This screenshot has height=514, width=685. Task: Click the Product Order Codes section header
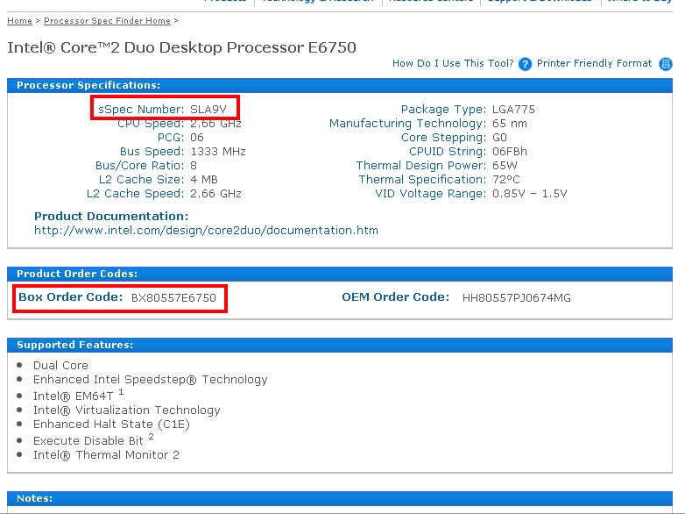[x=340, y=274]
